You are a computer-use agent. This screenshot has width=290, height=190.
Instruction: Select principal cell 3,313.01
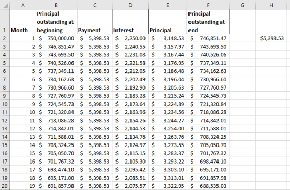168,178
